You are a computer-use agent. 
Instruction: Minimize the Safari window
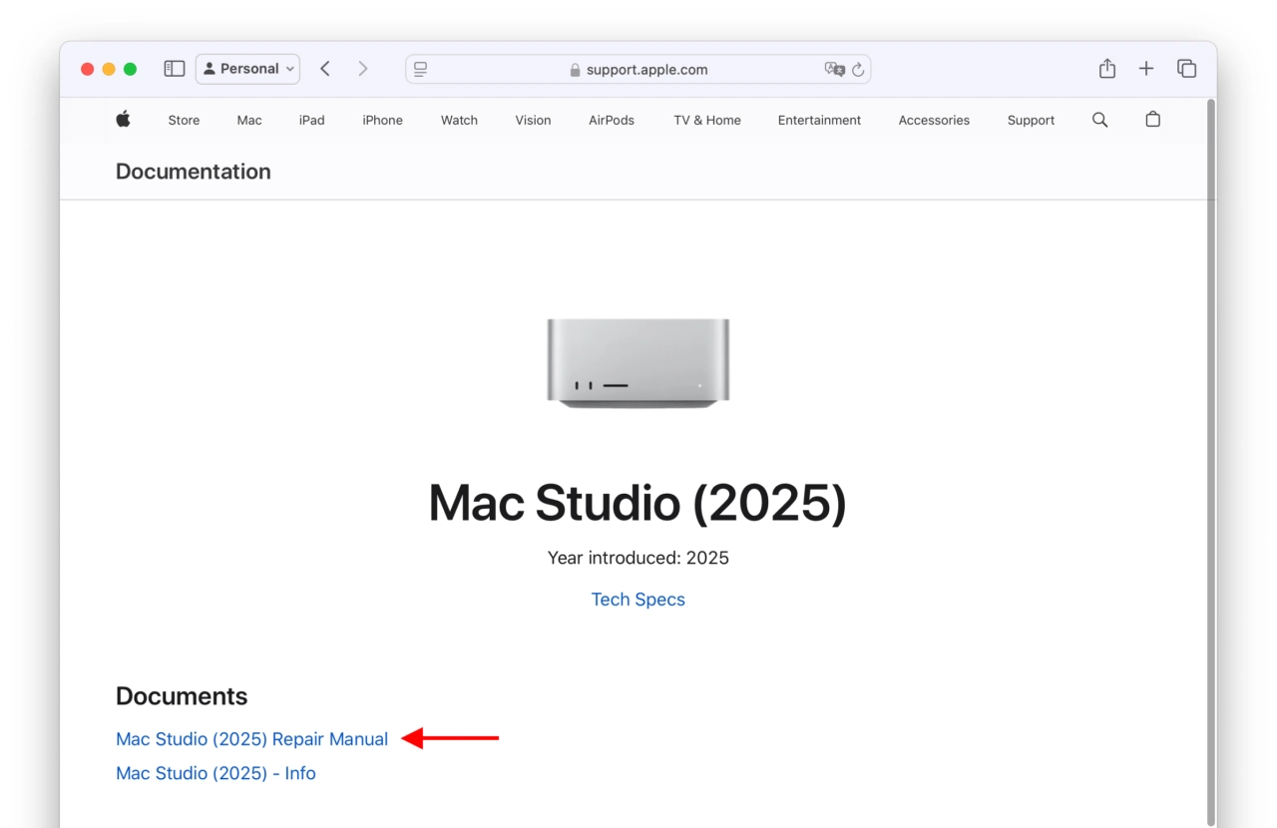coord(109,69)
